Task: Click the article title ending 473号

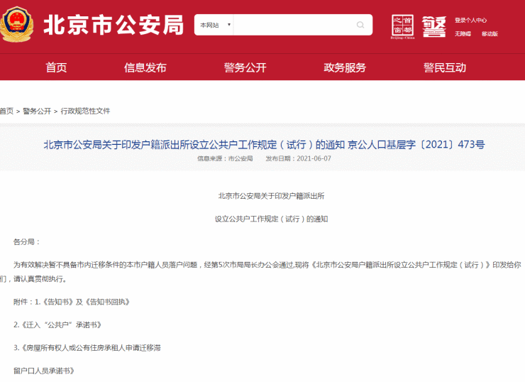Action: (264, 145)
